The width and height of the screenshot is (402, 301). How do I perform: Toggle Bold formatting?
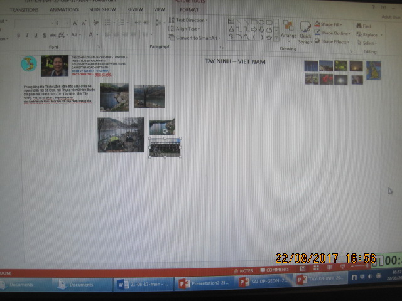coord(18,35)
